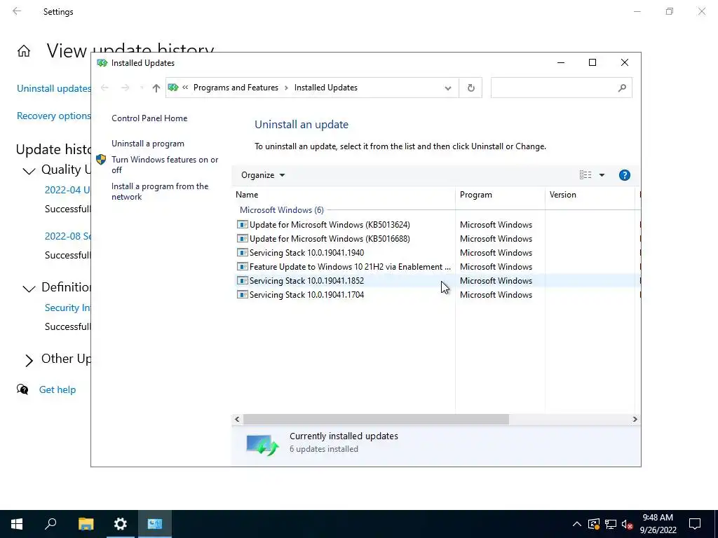Click the Currently installed updates icon
Screen dimensions: 718x538
[x=262, y=444]
